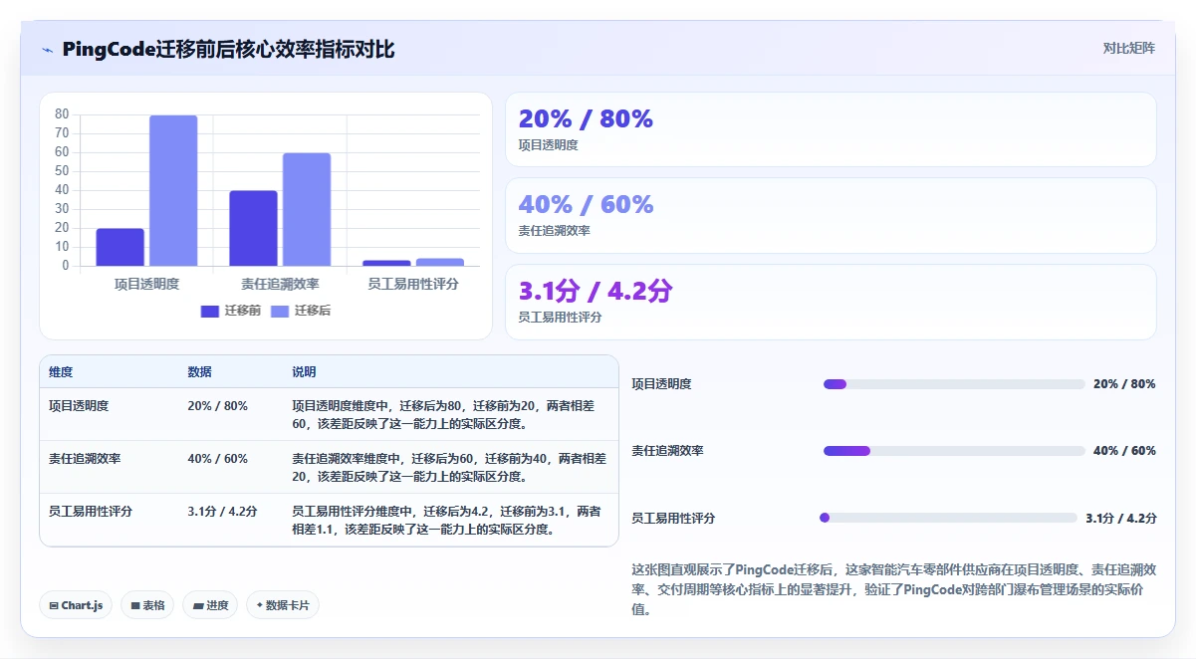Click the 进度 tag chip
Screen dimensions: 1196x659
point(210,605)
